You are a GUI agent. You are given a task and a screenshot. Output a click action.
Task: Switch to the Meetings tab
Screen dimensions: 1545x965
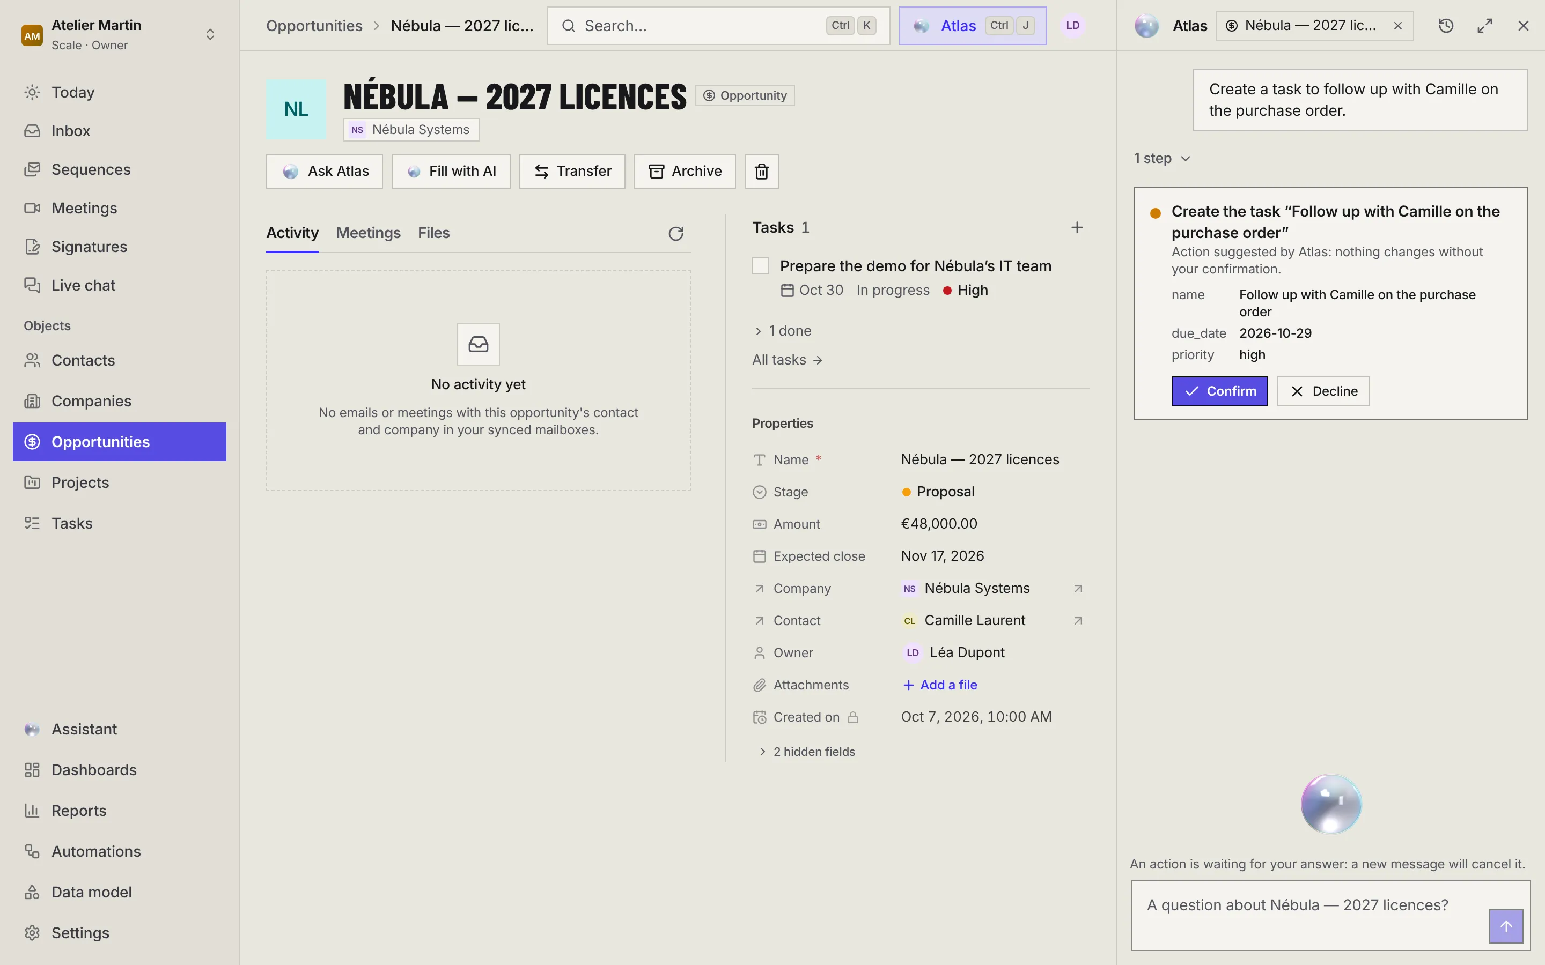[369, 233]
